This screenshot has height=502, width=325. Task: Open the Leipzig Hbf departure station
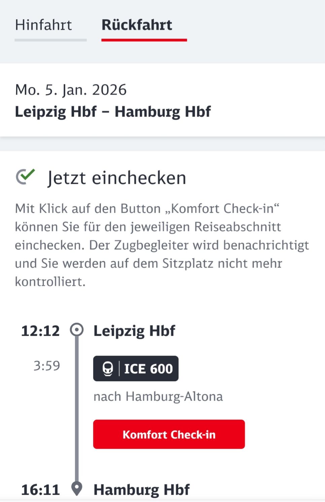(134, 331)
